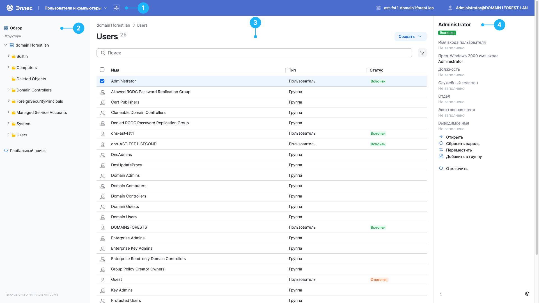
Task: Click the Обзор overview icon in the sidebar
Action: pyautogui.click(x=6, y=28)
